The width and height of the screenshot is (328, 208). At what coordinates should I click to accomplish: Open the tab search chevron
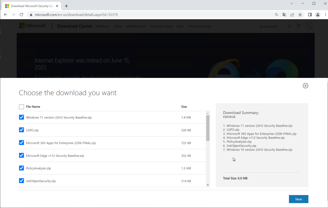click(291, 4)
